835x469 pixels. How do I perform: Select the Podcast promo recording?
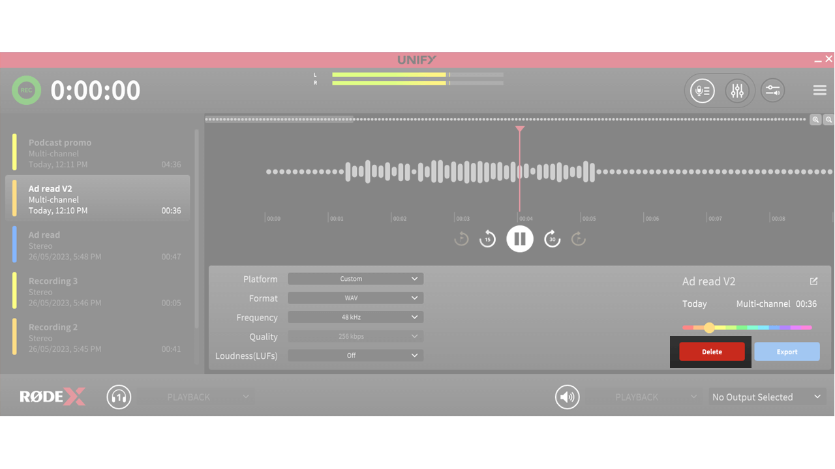98,152
